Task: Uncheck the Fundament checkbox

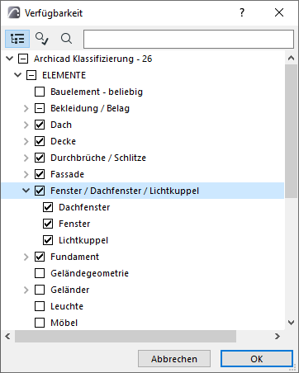Action: pos(40,257)
